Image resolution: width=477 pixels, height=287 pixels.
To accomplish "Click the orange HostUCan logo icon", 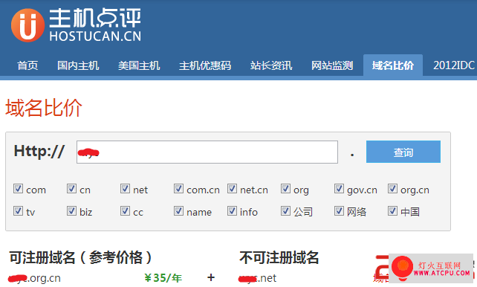I will click(27, 25).
